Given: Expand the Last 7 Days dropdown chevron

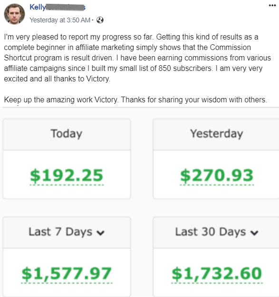Looking at the screenshot, I should (x=100, y=233).
